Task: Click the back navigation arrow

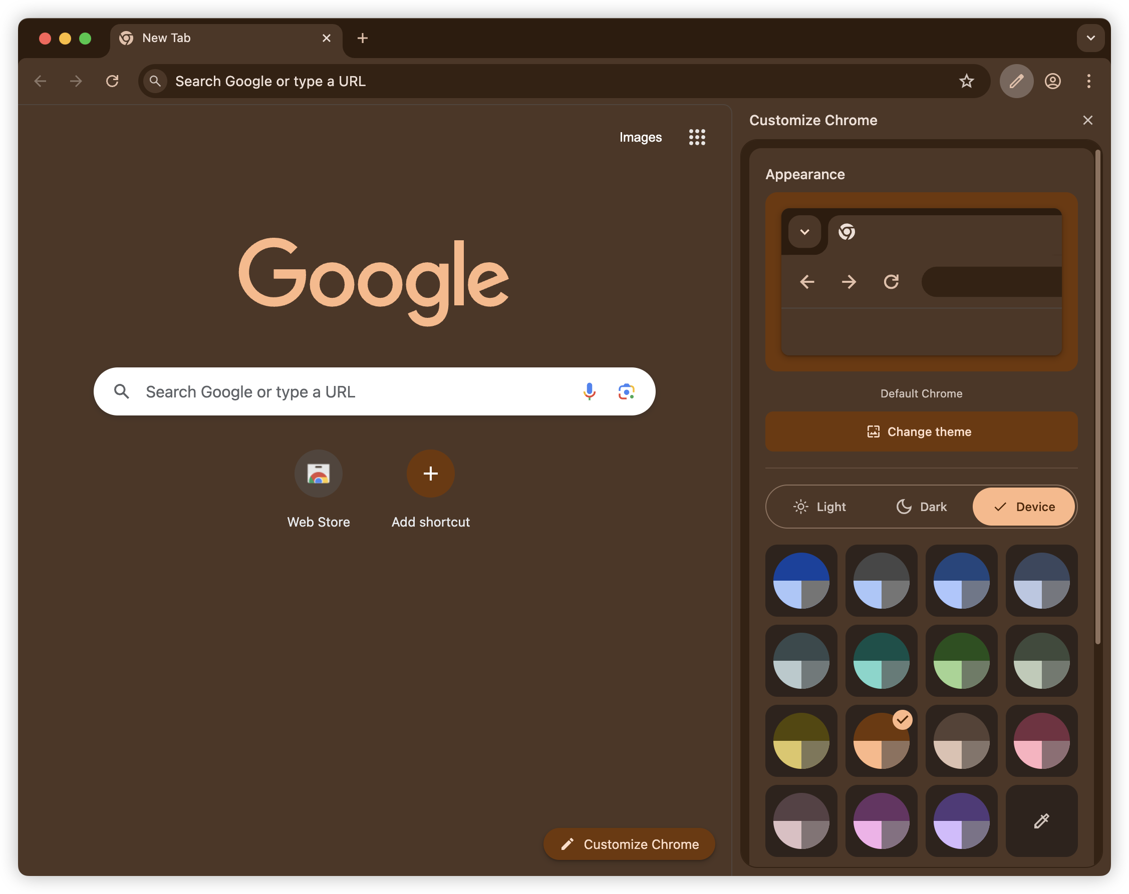Action: point(40,81)
